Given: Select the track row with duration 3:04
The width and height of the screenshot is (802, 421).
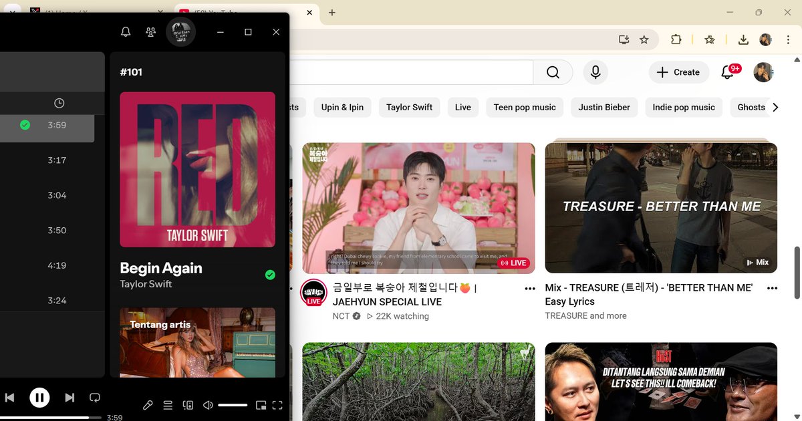Looking at the screenshot, I should (47, 195).
